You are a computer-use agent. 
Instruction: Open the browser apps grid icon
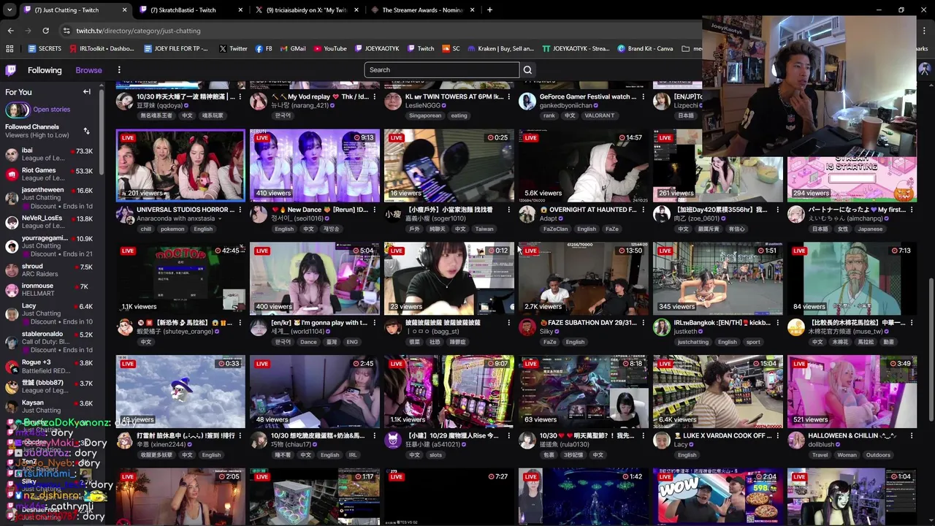click(9, 49)
